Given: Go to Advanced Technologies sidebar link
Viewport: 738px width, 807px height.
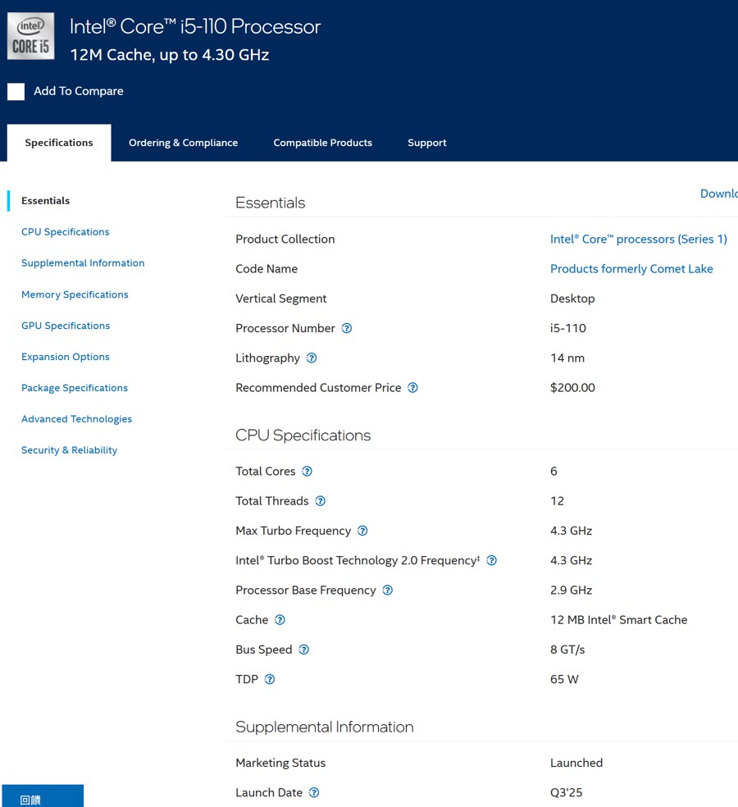Looking at the screenshot, I should coord(77,419).
